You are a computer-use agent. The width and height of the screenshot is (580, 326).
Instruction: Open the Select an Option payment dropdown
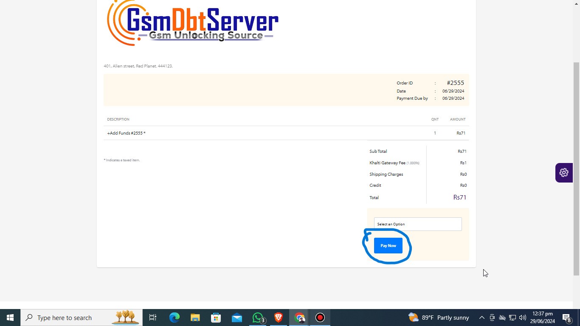tap(417, 224)
